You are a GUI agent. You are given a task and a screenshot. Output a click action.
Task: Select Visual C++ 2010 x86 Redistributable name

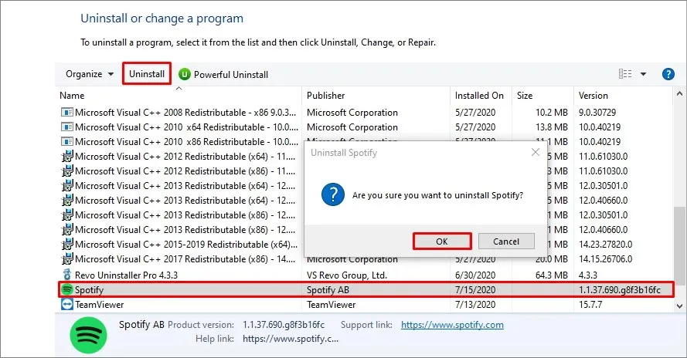[x=186, y=142]
